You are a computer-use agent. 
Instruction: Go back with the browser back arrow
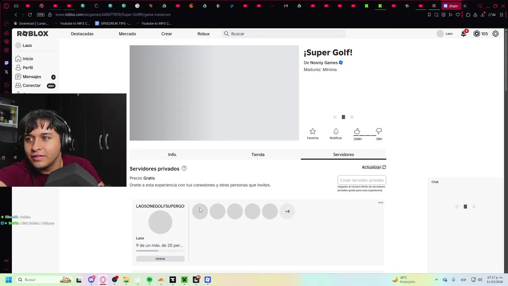point(16,15)
